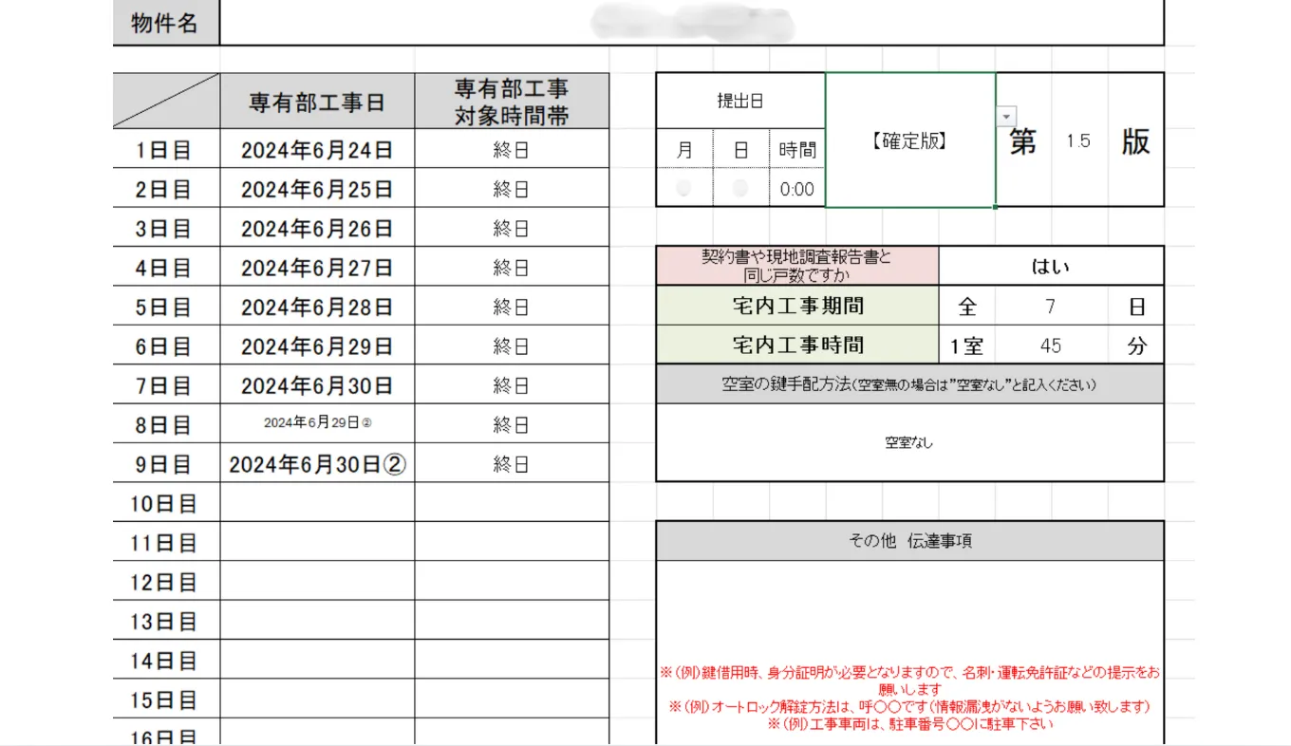Select the empty date cell for 10日目
Image resolution: width=1291 pixels, height=746 pixels.
click(317, 503)
